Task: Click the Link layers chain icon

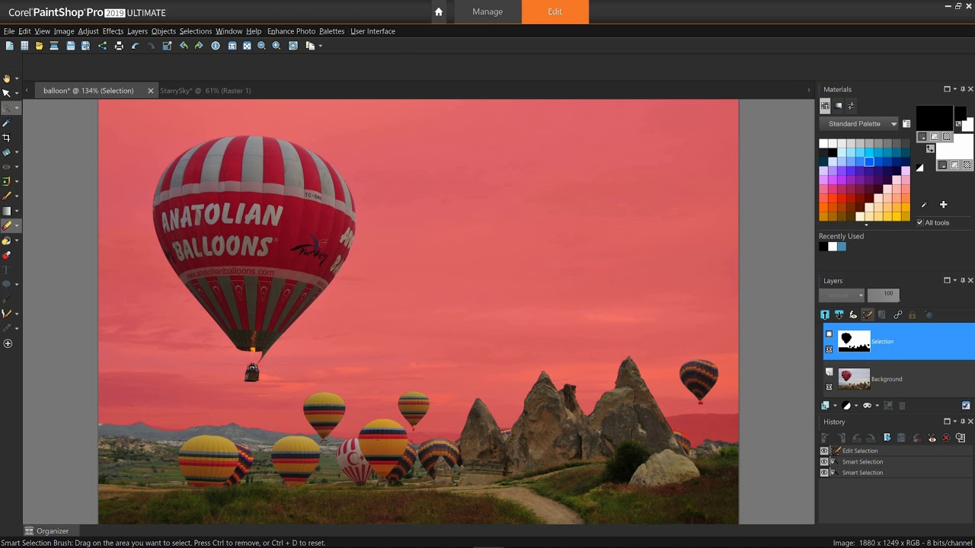Action: (x=897, y=314)
